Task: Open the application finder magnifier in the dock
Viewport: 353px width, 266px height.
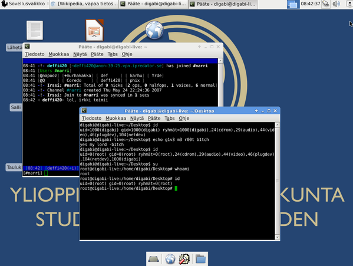Action: pos(184,259)
